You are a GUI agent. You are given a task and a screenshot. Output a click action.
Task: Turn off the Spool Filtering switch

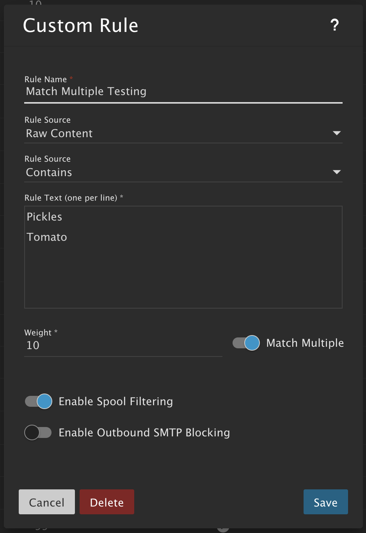39,401
